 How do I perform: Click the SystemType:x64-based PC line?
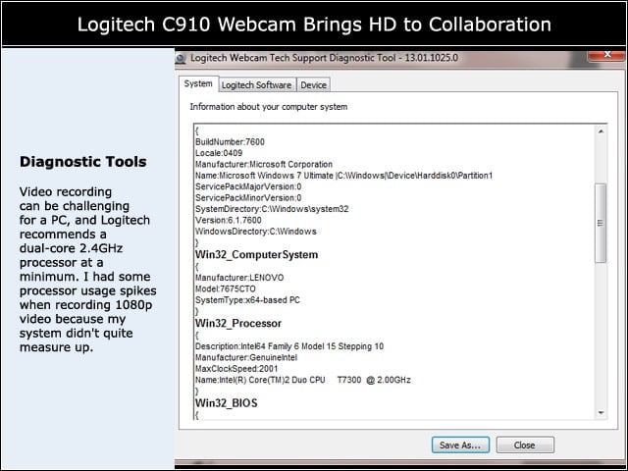pos(247,300)
